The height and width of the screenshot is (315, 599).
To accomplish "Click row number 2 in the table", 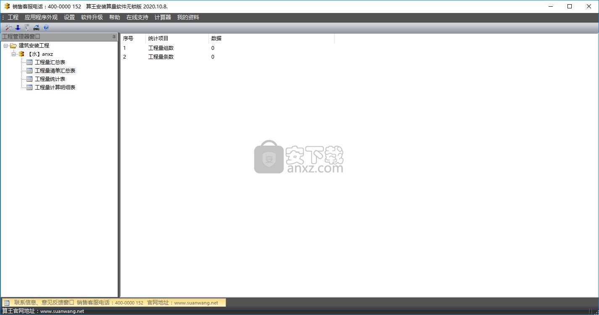I will 124,57.
